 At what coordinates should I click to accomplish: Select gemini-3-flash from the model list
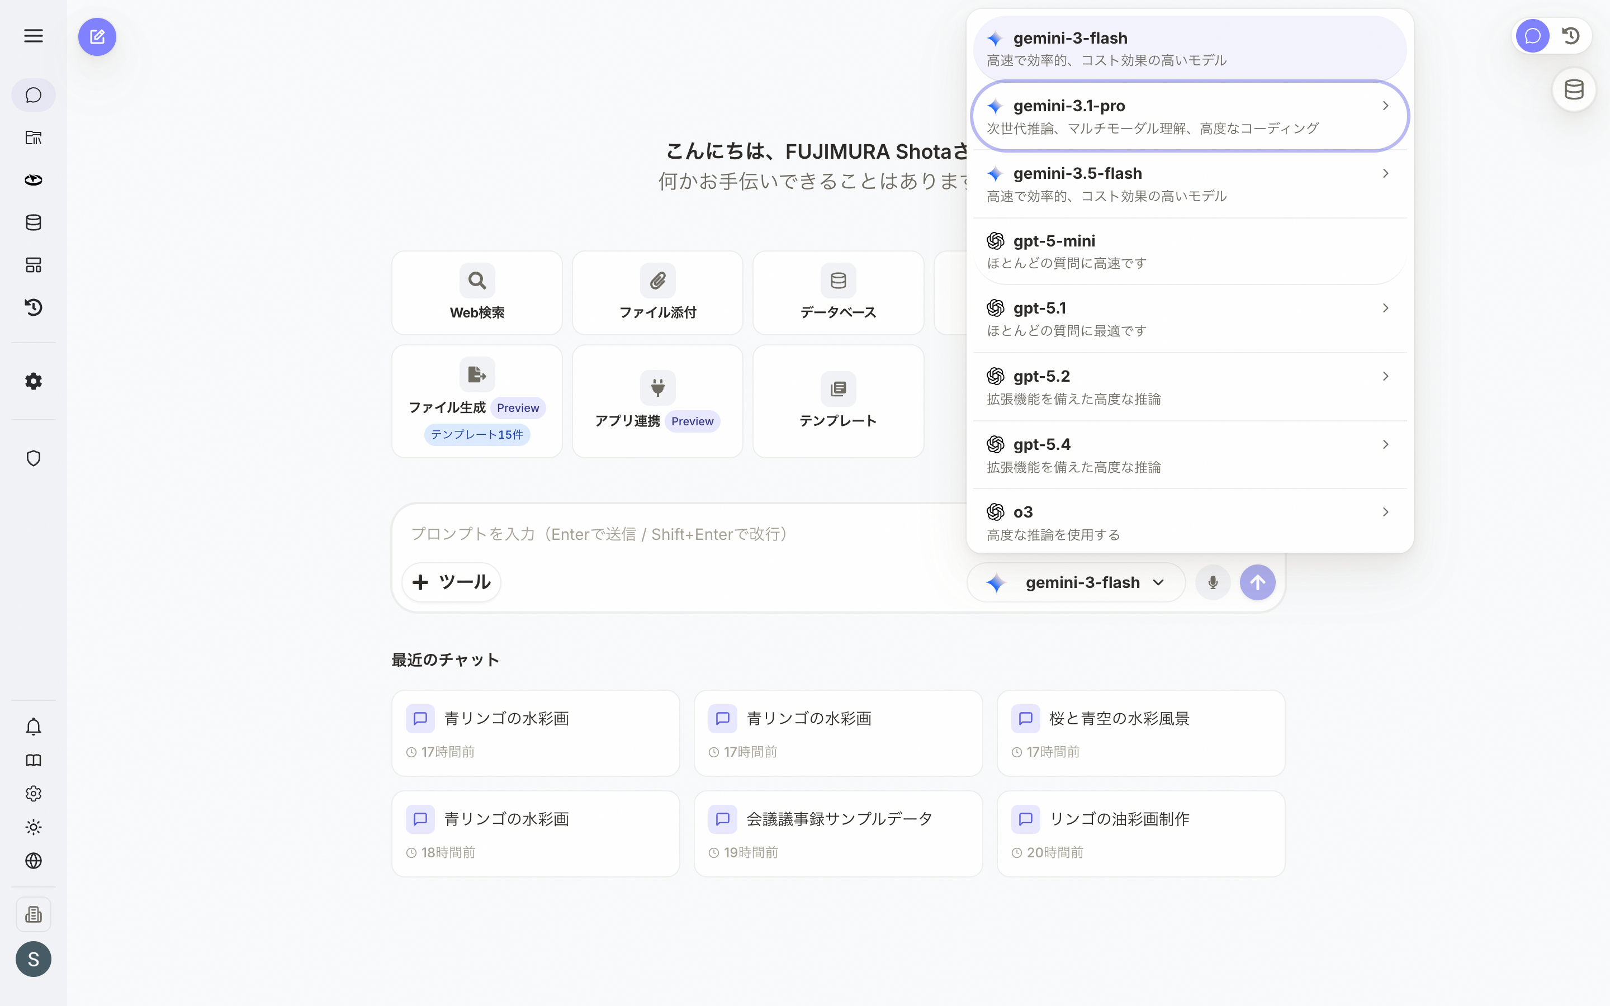pos(1190,49)
